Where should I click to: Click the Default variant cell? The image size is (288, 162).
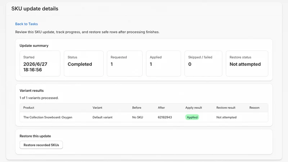(103, 117)
